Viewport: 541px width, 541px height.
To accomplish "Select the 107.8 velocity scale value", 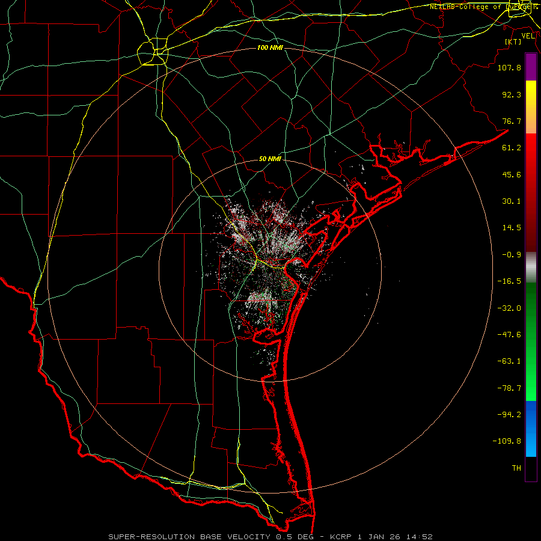I will coord(509,67).
